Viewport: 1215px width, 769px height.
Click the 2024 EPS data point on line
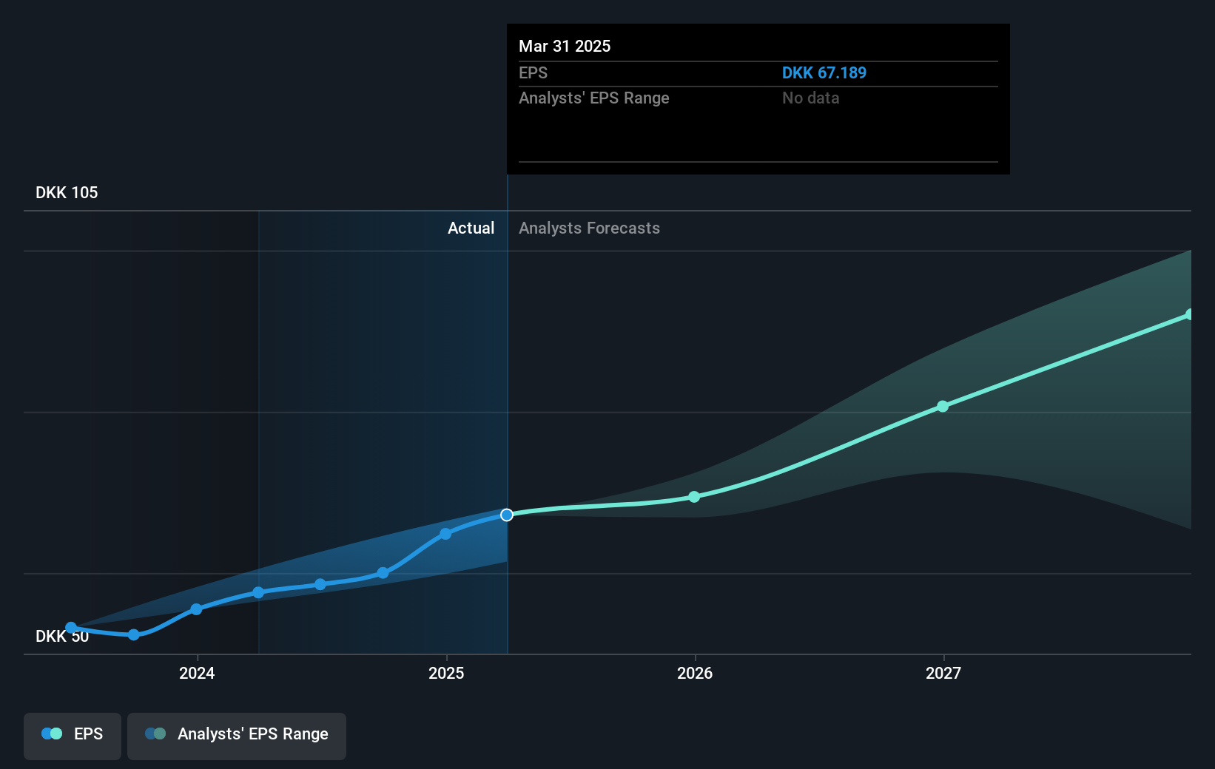click(x=196, y=609)
